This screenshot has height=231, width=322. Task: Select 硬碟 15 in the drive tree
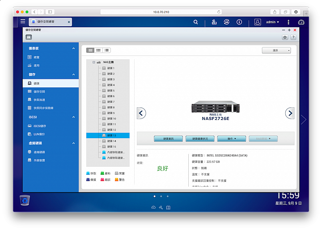click(x=108, y=147)
